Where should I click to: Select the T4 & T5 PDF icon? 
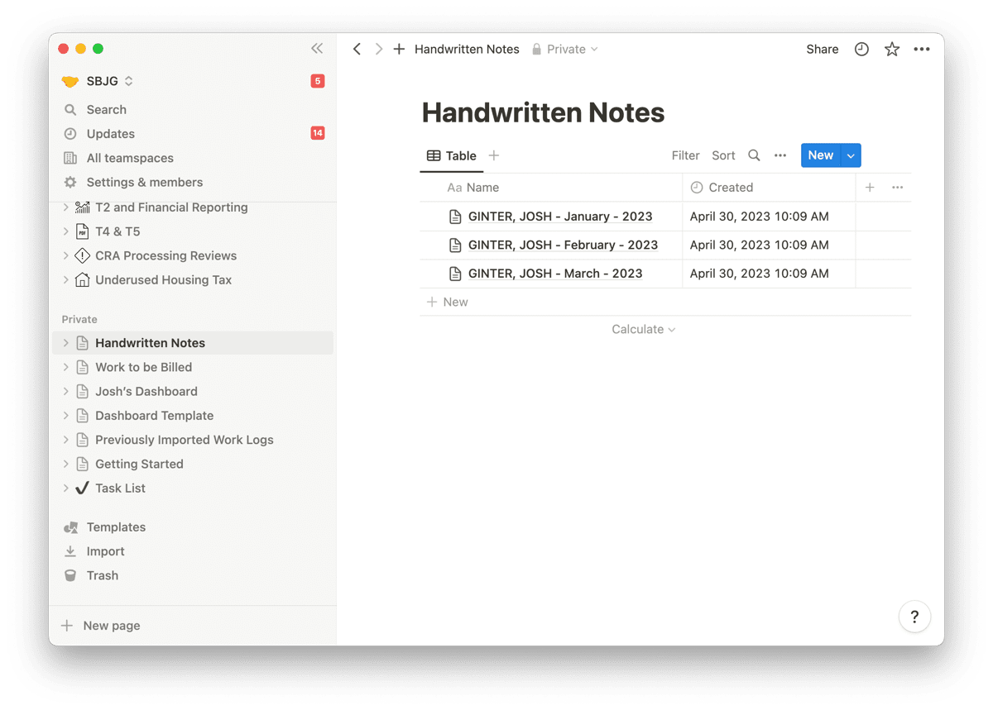tap(82, 231)
